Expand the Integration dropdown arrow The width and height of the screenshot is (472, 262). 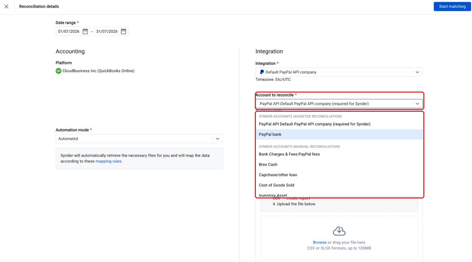[x=417, y=72]
